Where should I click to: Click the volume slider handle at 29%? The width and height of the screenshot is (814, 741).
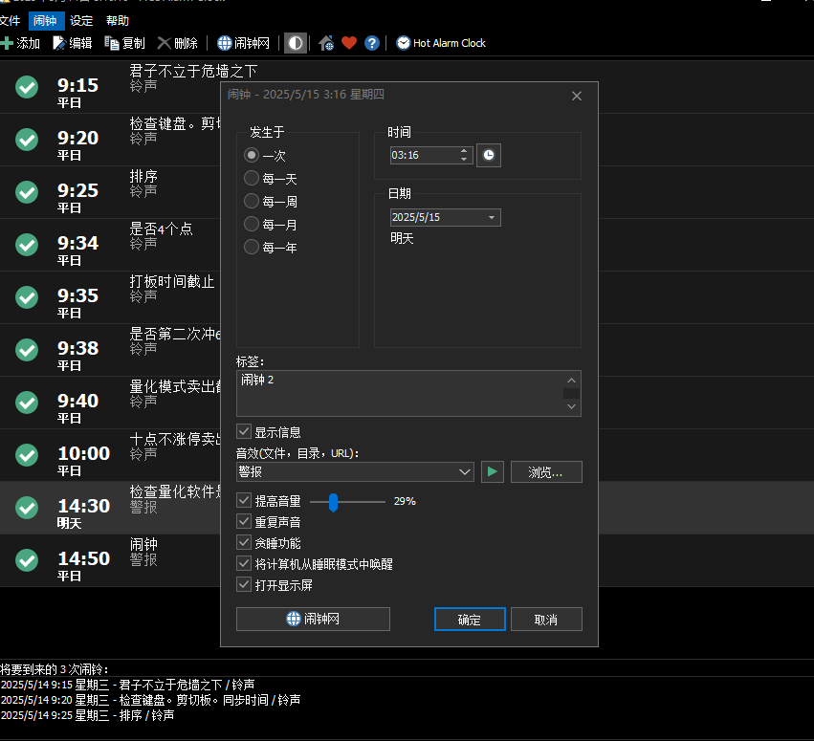[333, 501]
